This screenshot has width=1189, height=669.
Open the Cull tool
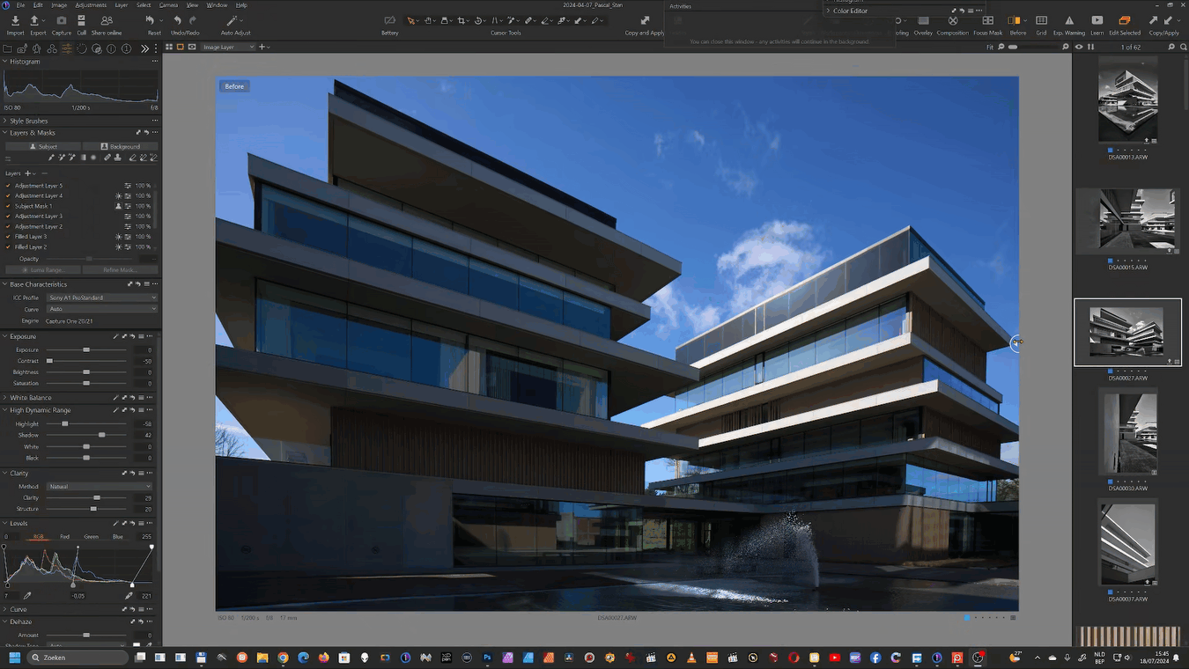[81, 20]
